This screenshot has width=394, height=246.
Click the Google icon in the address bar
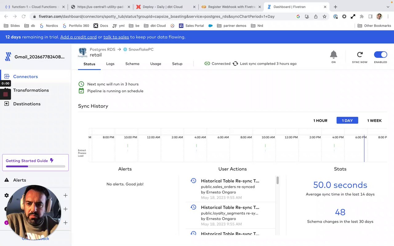tap(298, 17)
